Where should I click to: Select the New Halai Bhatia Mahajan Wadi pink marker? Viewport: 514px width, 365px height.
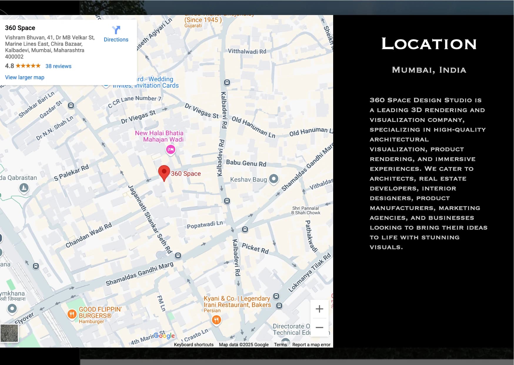click(171, 150)
